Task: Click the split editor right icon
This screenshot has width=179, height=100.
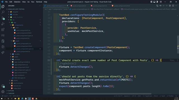Action: [173, 6]
